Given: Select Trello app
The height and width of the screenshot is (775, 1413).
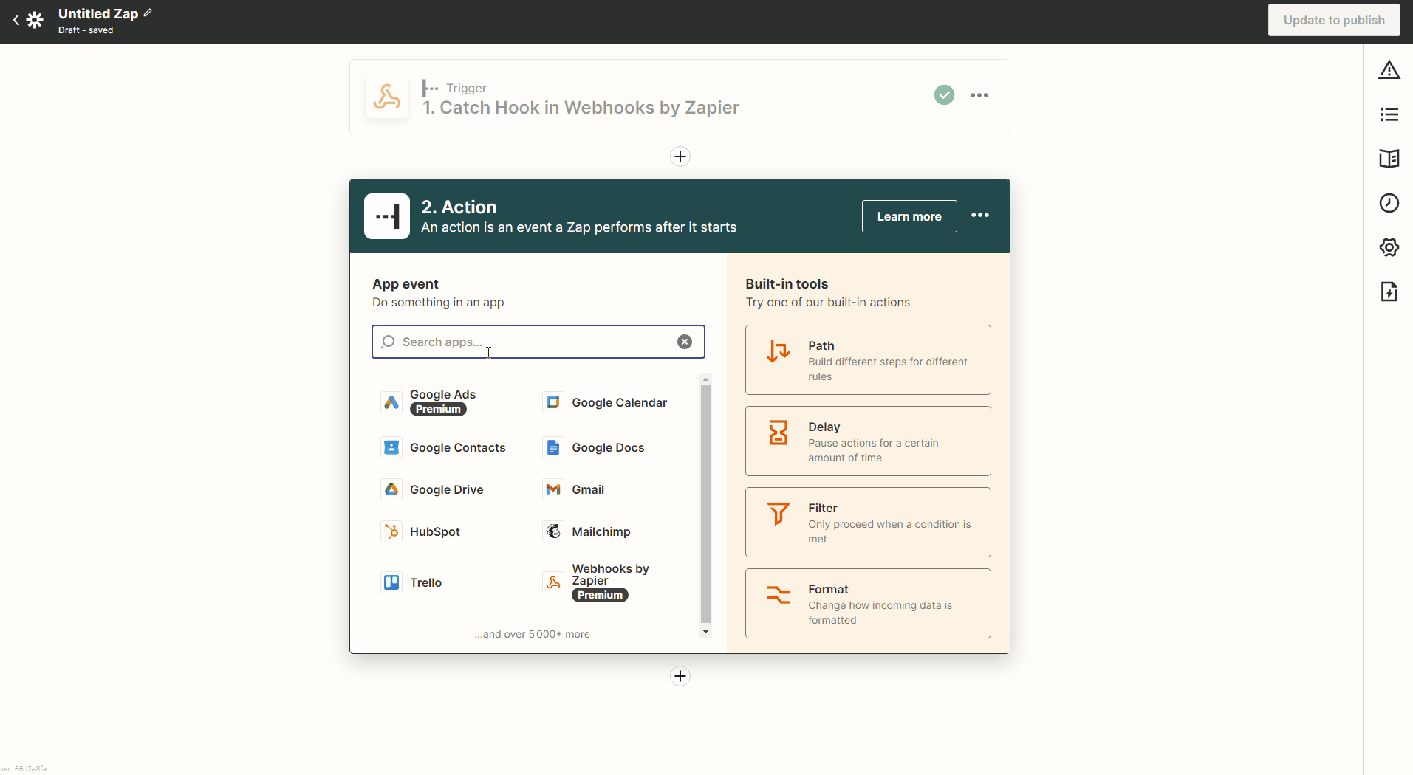Looking at the screenshot, I should [411, 582].
